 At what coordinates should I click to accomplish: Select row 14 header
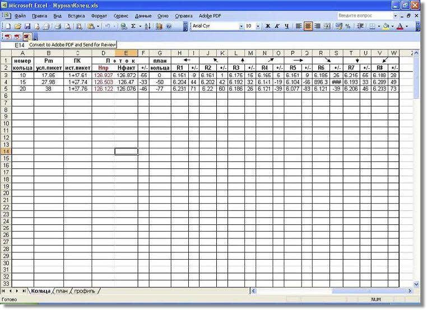pos(6,152)
